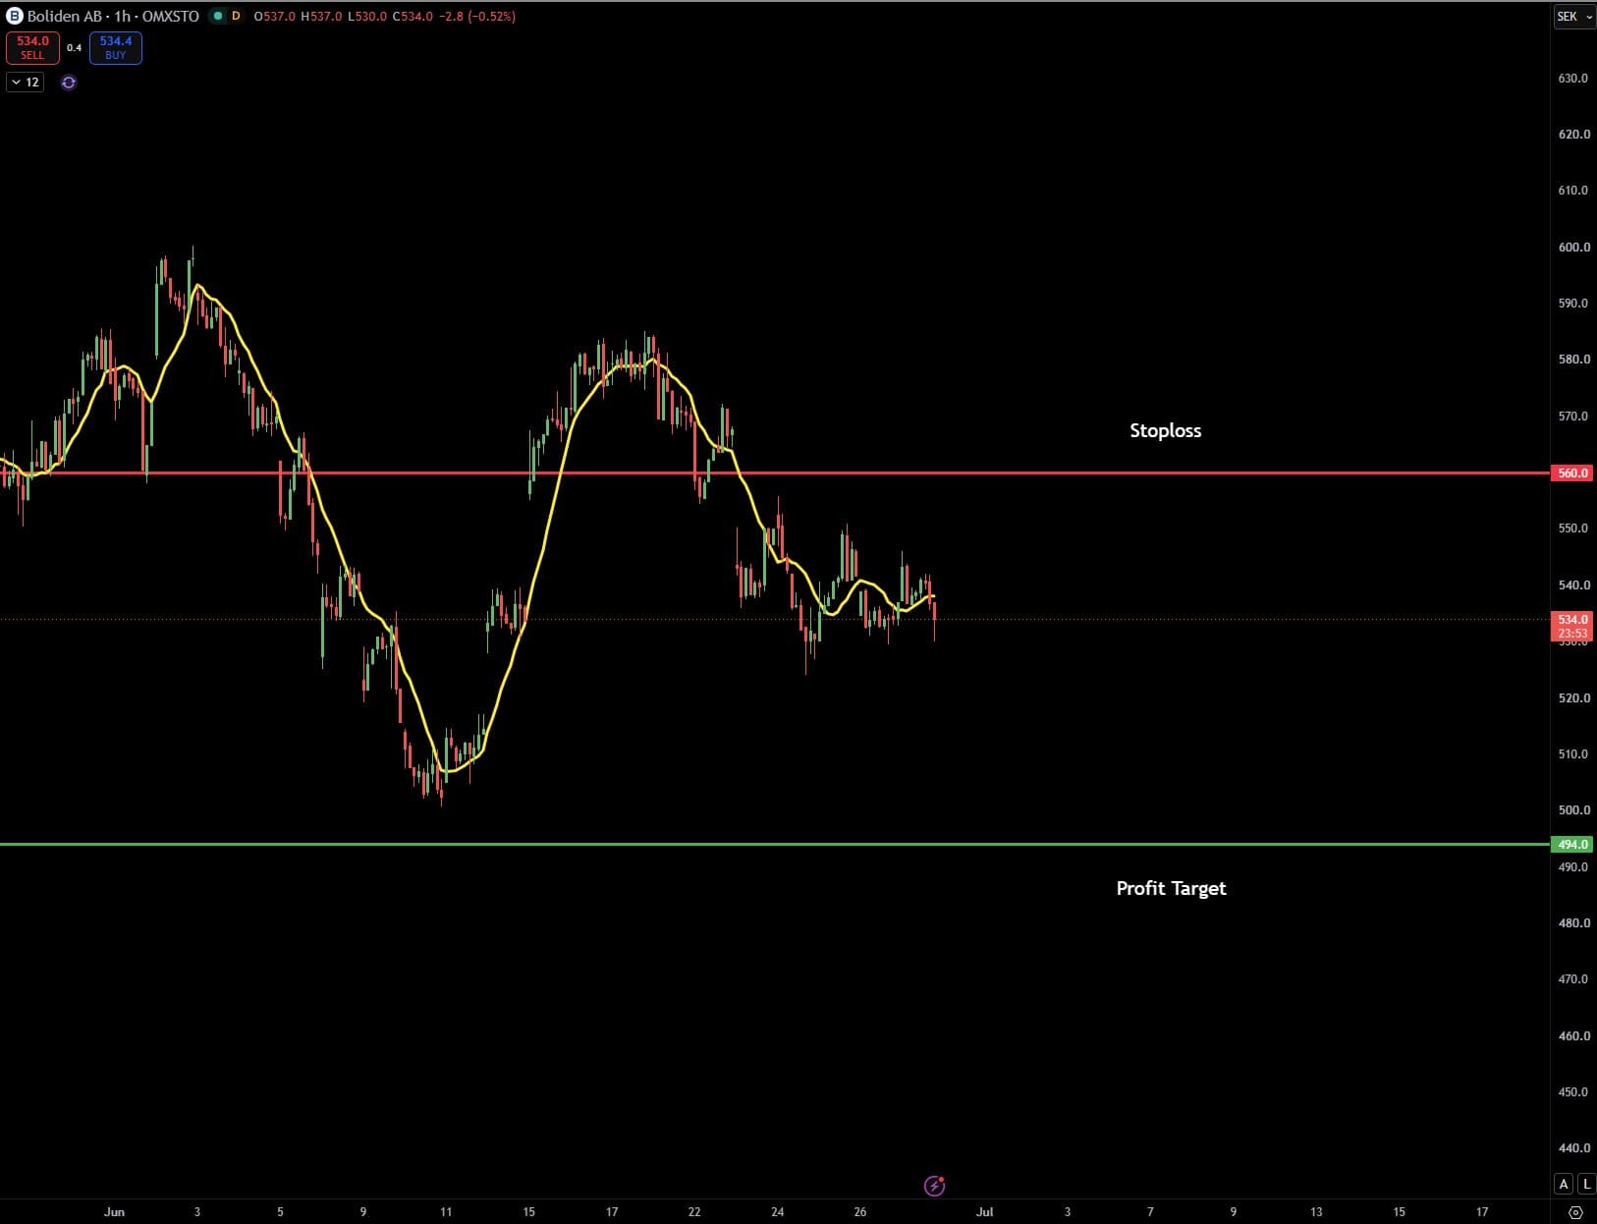
Task: Click the SELL 534.0 button
Action: pyautogui.click(x=32, y=47)
